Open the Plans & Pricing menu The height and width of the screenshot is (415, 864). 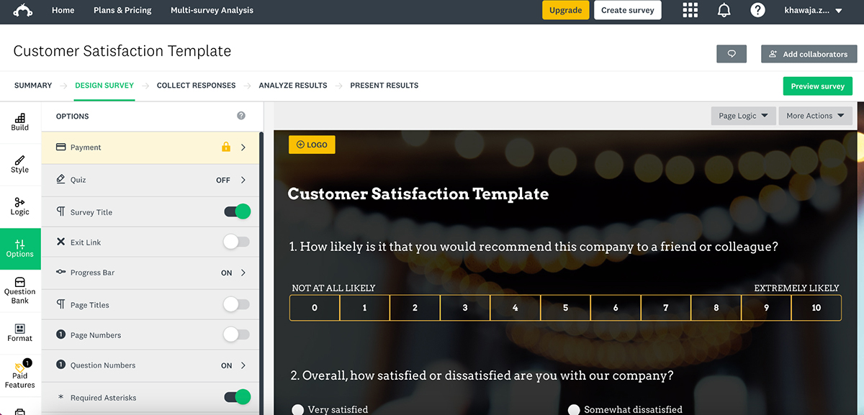tap(122, 10)
